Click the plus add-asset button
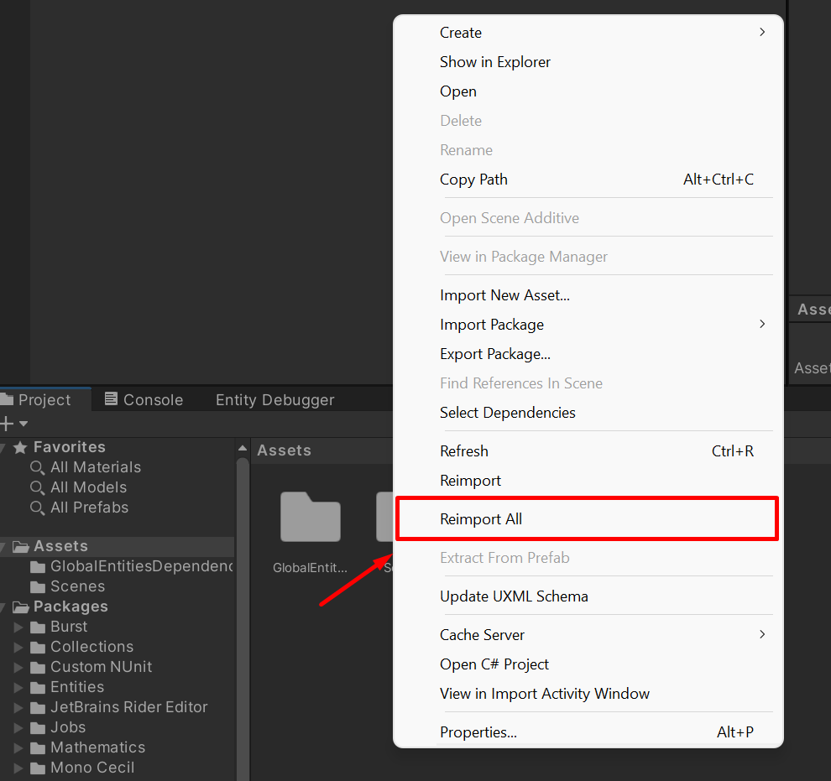The height and width of the screenshot is (781, 831). 7,424
